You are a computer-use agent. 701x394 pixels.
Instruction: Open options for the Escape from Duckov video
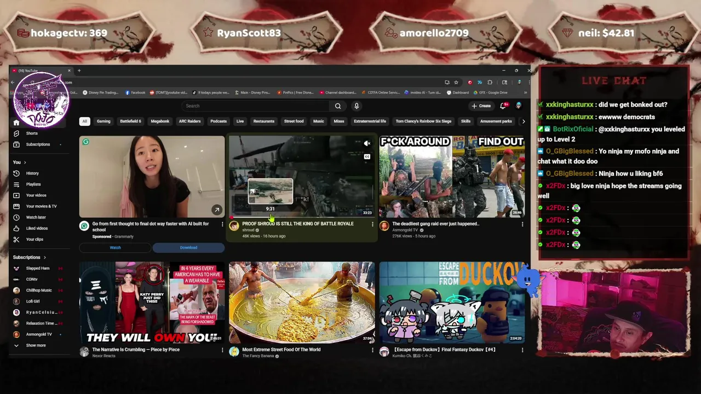522,350
